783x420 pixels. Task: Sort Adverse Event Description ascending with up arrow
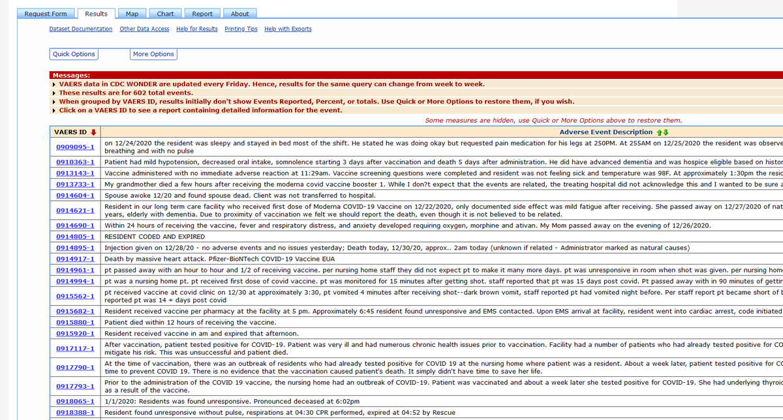click(x=659, y=132)
